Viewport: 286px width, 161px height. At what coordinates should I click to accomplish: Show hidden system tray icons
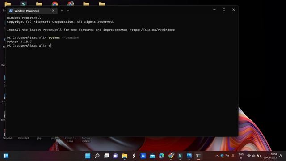pos(217,156)
